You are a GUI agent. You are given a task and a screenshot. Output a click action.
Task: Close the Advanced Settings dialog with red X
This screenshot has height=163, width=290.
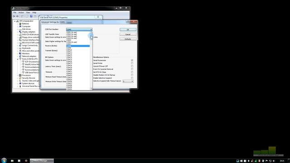[x=134, y=22]
